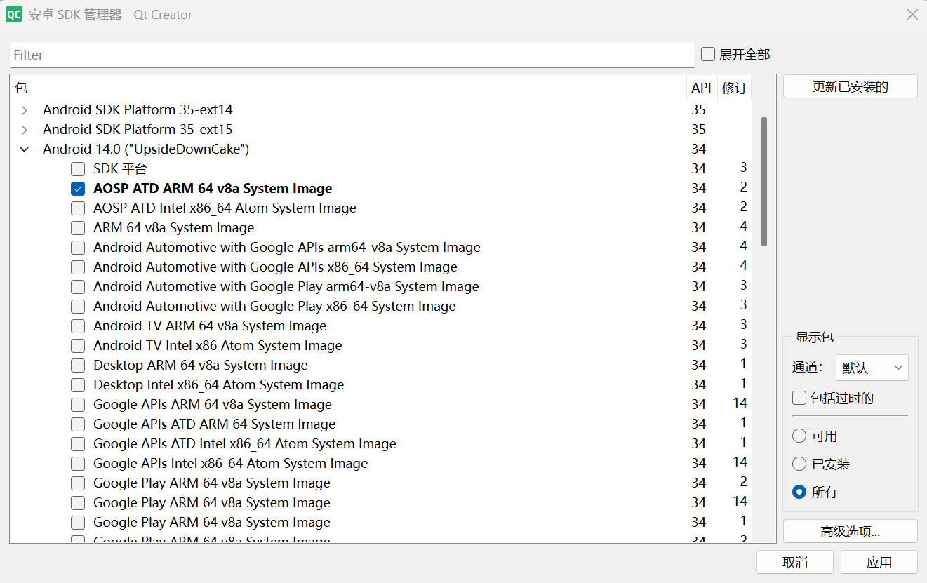The image size is (927, 583).
Task: Tick Google APIs ATD Intel x86_64 Atom image
Action: point(78,443)
